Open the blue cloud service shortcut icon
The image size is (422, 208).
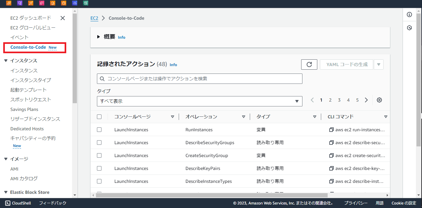75,3
